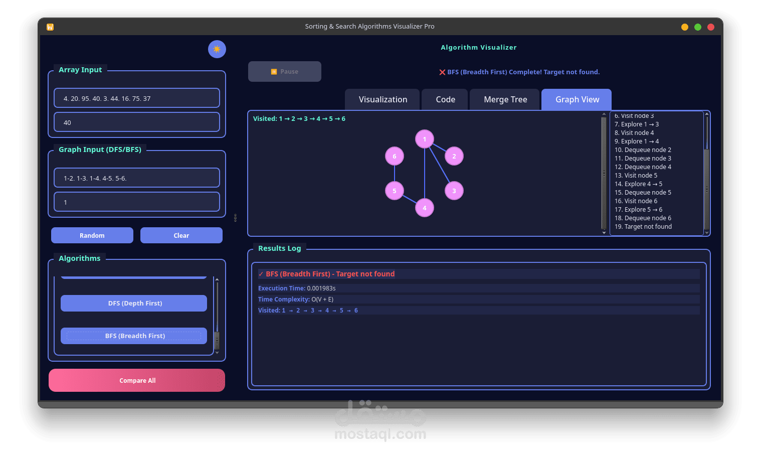Click the graph canvas vertical scrollbar

604,173
